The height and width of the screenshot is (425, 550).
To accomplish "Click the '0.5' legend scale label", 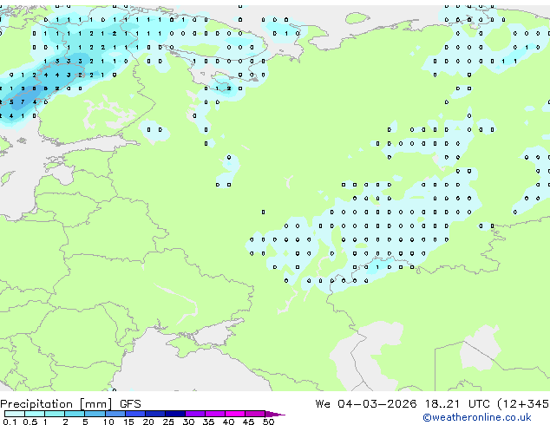I will (29, 422).
